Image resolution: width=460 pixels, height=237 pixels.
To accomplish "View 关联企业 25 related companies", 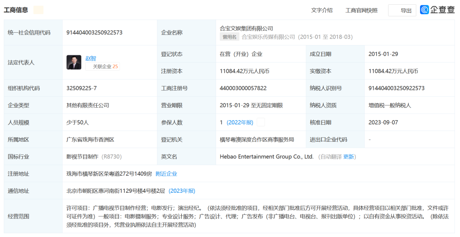I will coord(103,66).
